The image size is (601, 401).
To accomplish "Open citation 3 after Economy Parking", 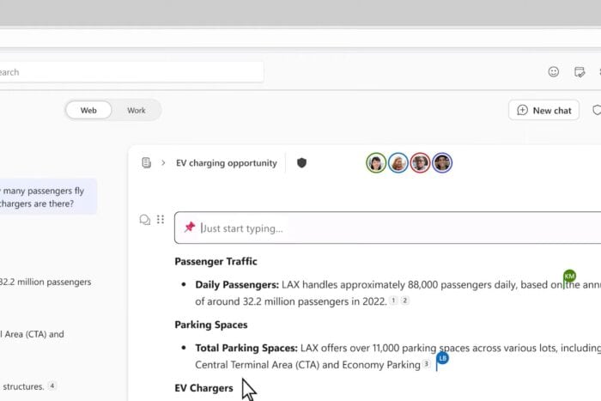I will click(x=426, y=364).
